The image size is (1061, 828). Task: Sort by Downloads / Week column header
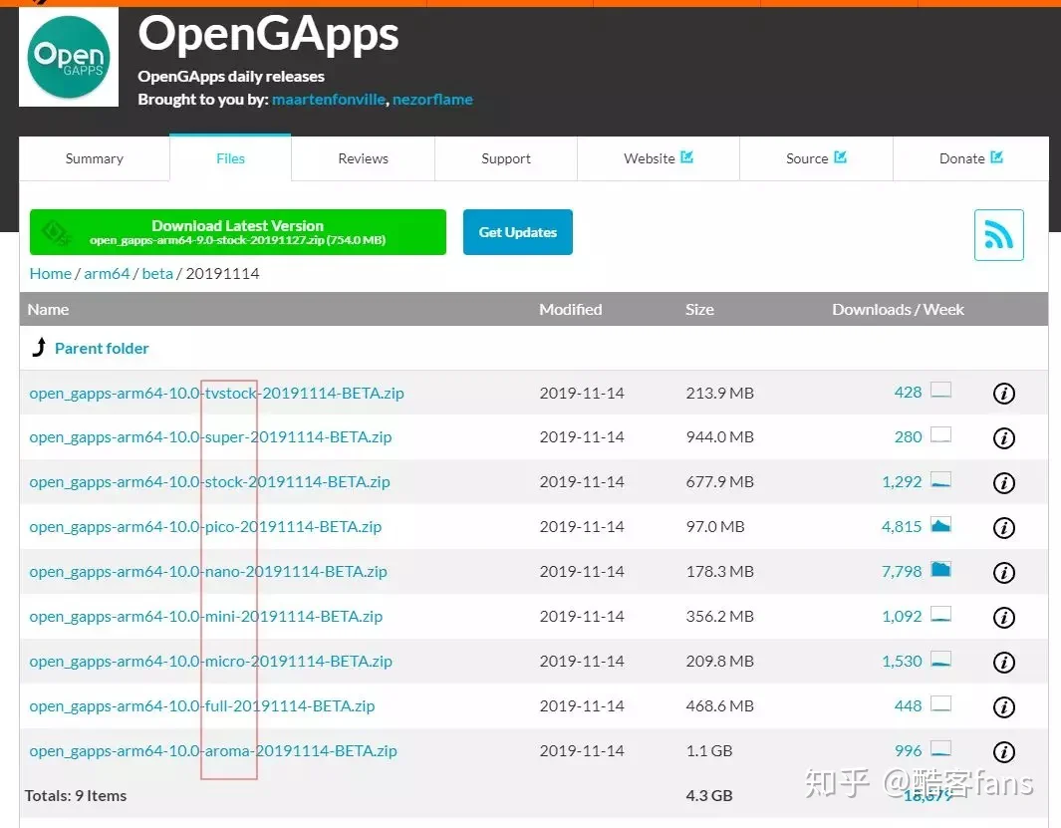point(898,310)
